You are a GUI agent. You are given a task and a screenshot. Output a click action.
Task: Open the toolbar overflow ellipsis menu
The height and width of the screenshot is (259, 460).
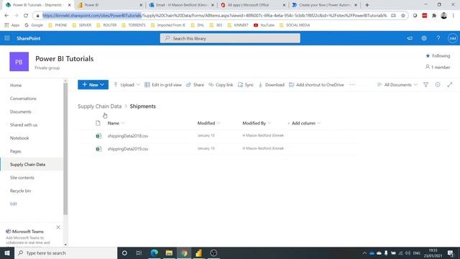coord(352,85)
